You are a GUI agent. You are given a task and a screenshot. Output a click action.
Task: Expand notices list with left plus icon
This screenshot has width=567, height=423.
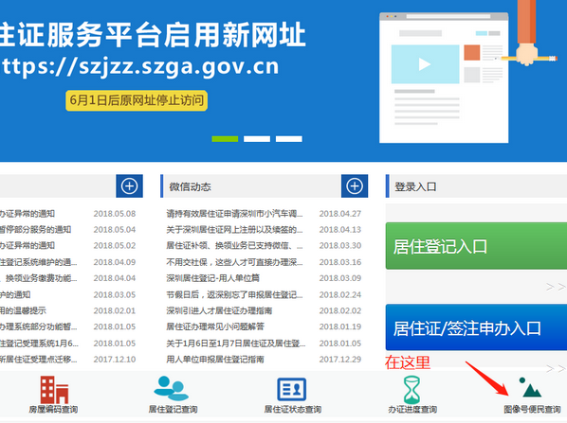point(129,185)
